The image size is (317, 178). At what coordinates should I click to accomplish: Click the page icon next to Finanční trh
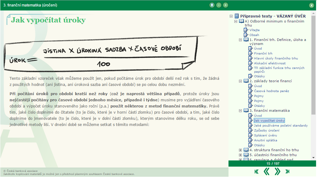coord(250,53)
